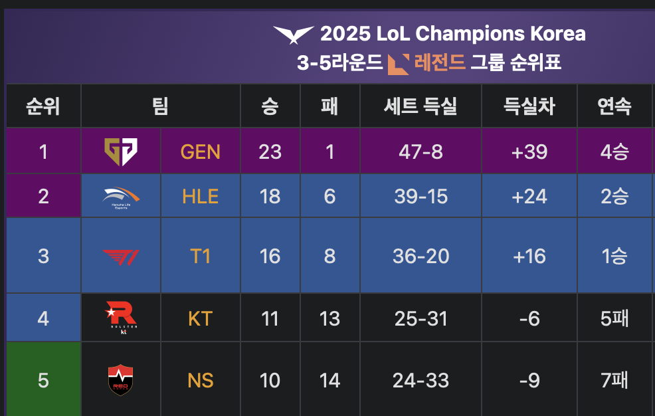Screen dimensions: 655x416
Task: Click the Nongshim RedForce logo
Action: (x=120, y=380)
